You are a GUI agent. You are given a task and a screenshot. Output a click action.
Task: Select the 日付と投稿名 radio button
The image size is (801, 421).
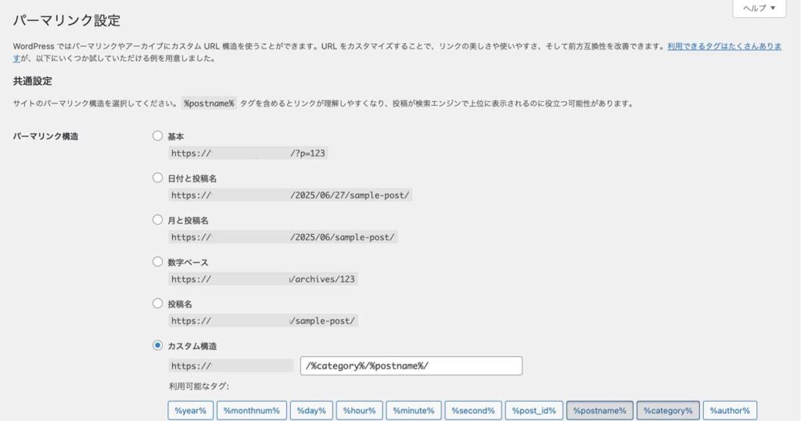[157, 178]
